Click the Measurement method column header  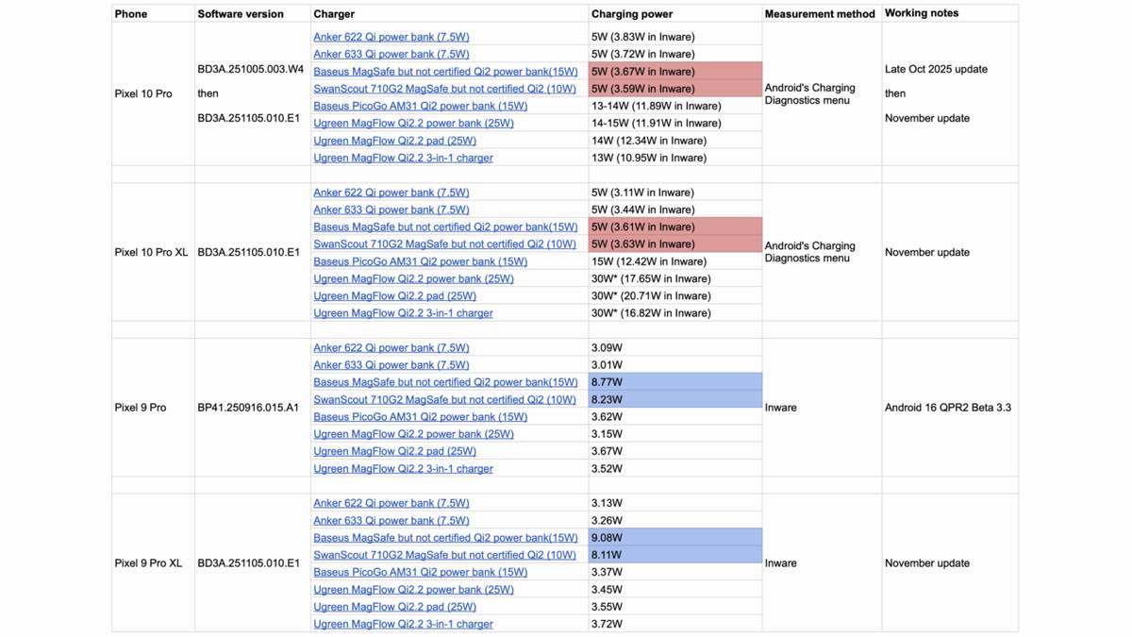pos(820,14)
